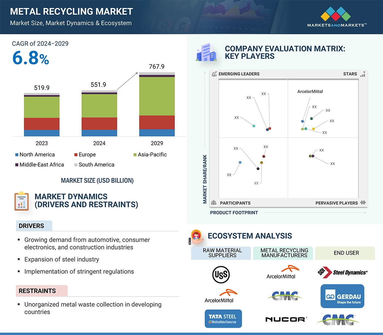Click the Drivers section label
The height and width of the screenshot is (335, 383).
tap(31, 226)
